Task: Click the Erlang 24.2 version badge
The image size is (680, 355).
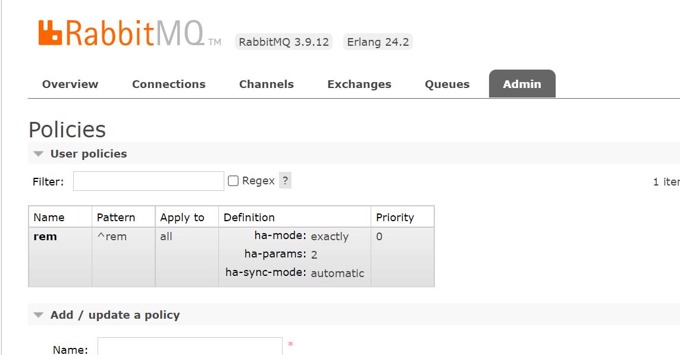Action: tap(378, 42)
